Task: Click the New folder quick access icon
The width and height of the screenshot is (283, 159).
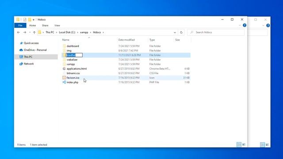Action: tap(30, 19)
